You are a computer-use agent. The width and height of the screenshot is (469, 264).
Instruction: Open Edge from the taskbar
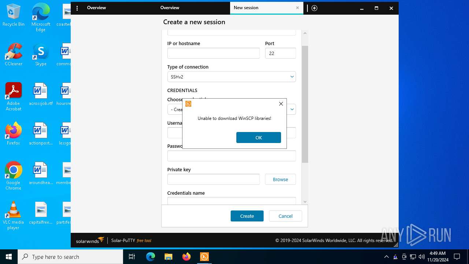pos(151,257)
